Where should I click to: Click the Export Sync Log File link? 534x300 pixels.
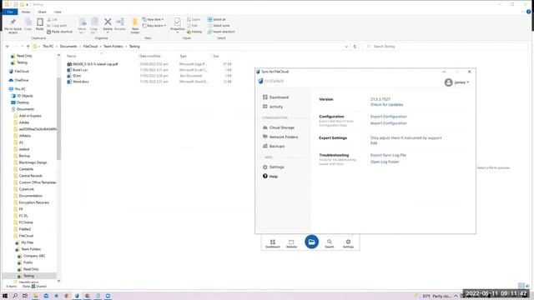point(388,155)
